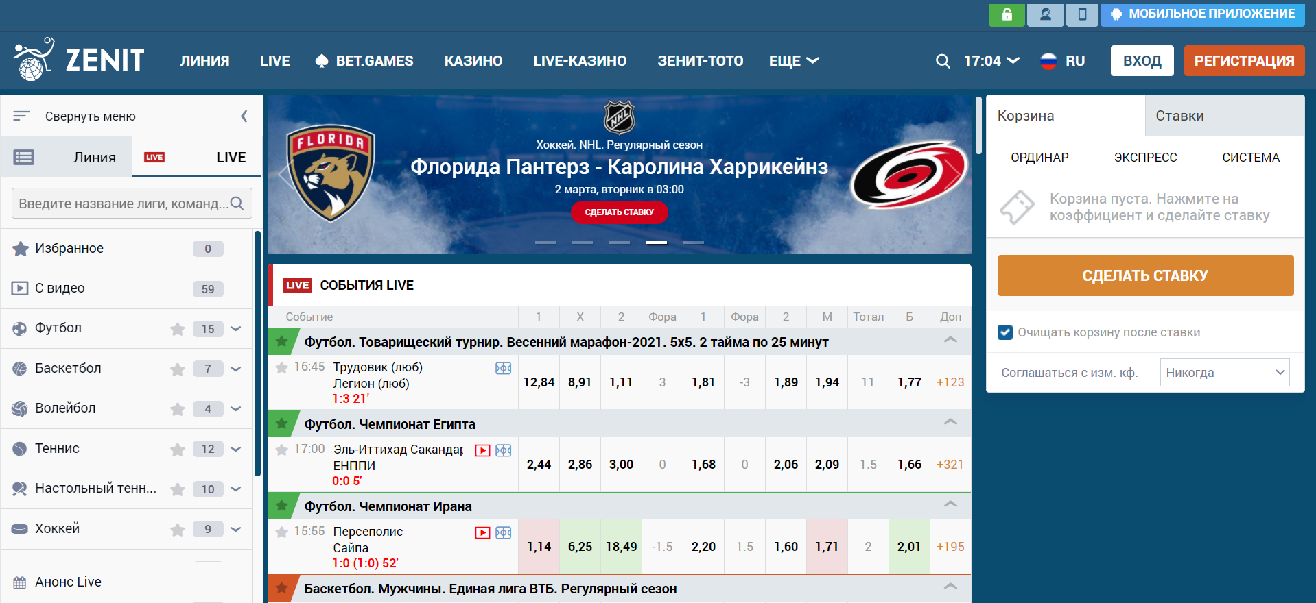Viewport: 1316px width, 603px height.
Task: Select the fourth banner slide indicator
Action: tap(657, 243)
